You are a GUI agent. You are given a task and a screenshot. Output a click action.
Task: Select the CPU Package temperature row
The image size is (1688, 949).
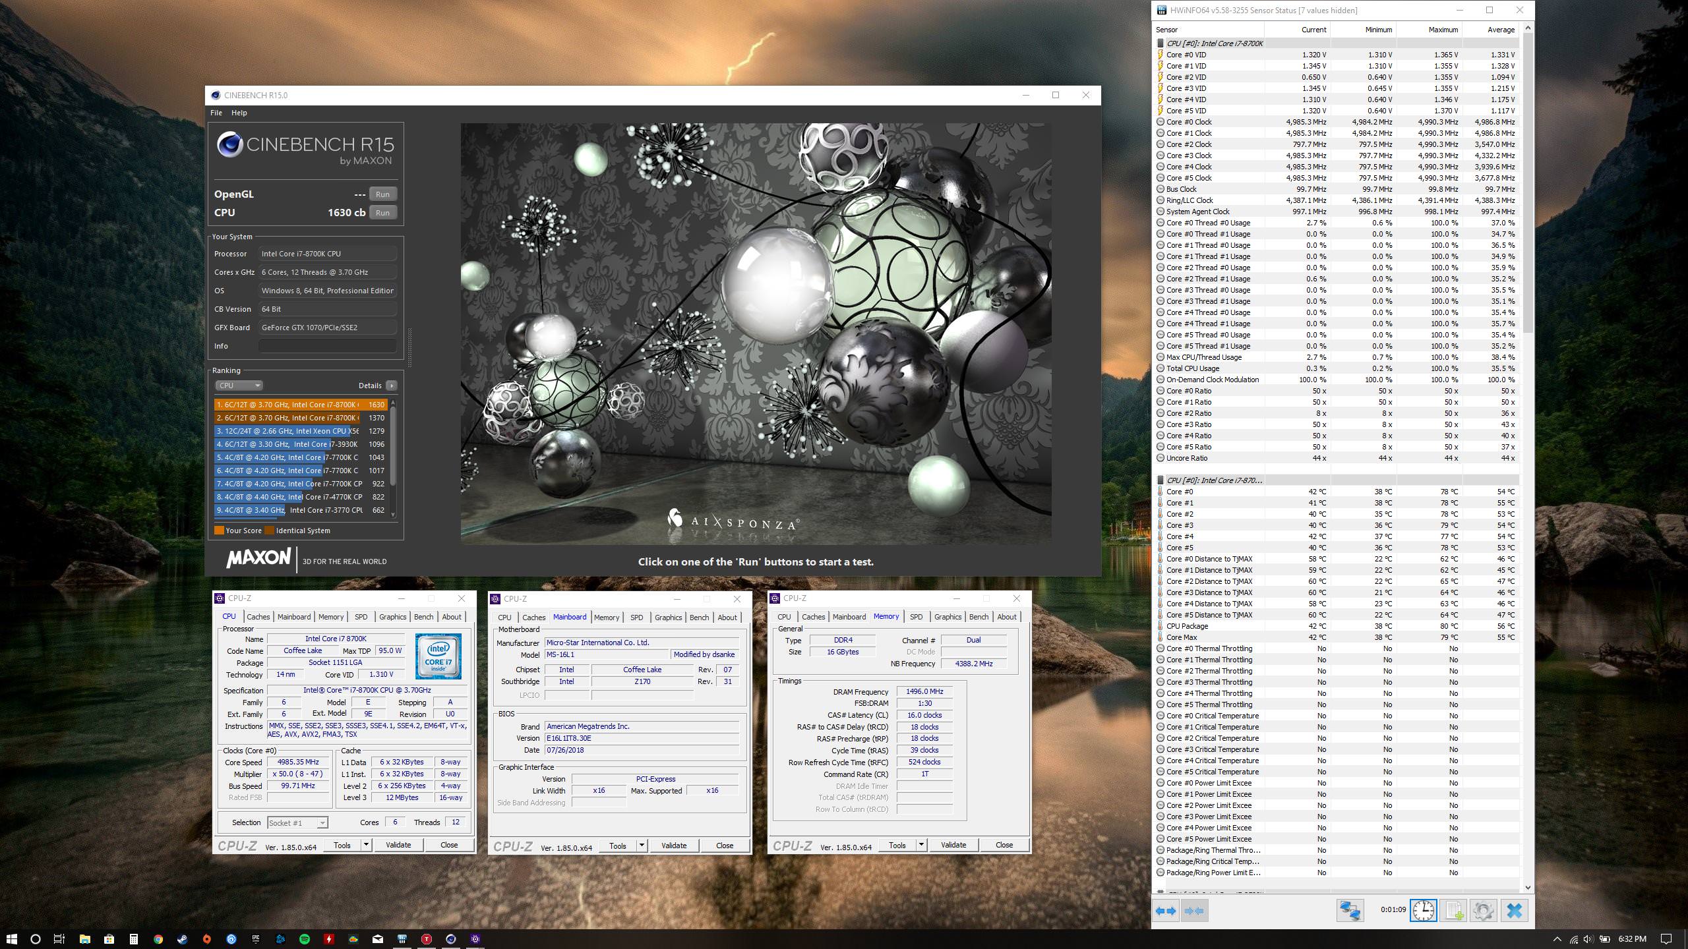1337,626
